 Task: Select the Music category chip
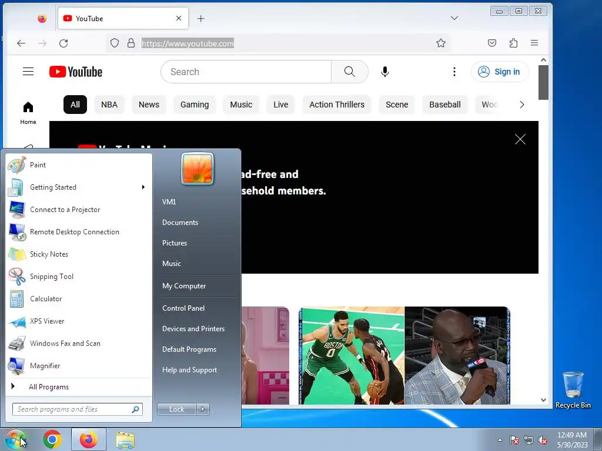coord(241,105)
